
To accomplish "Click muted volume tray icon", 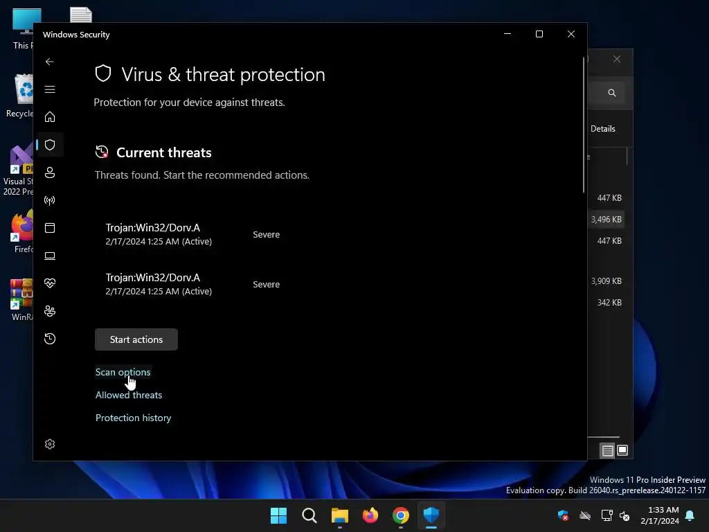I will (625, 515).
